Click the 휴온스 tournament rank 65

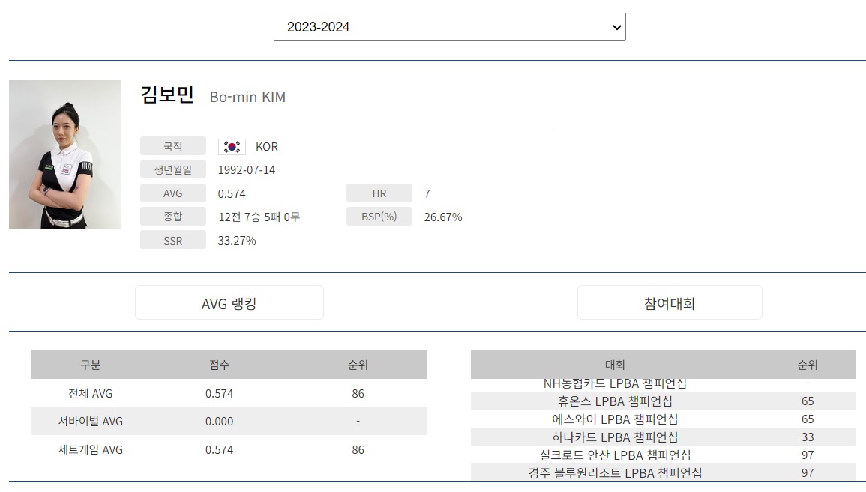(x=808, y=400)
